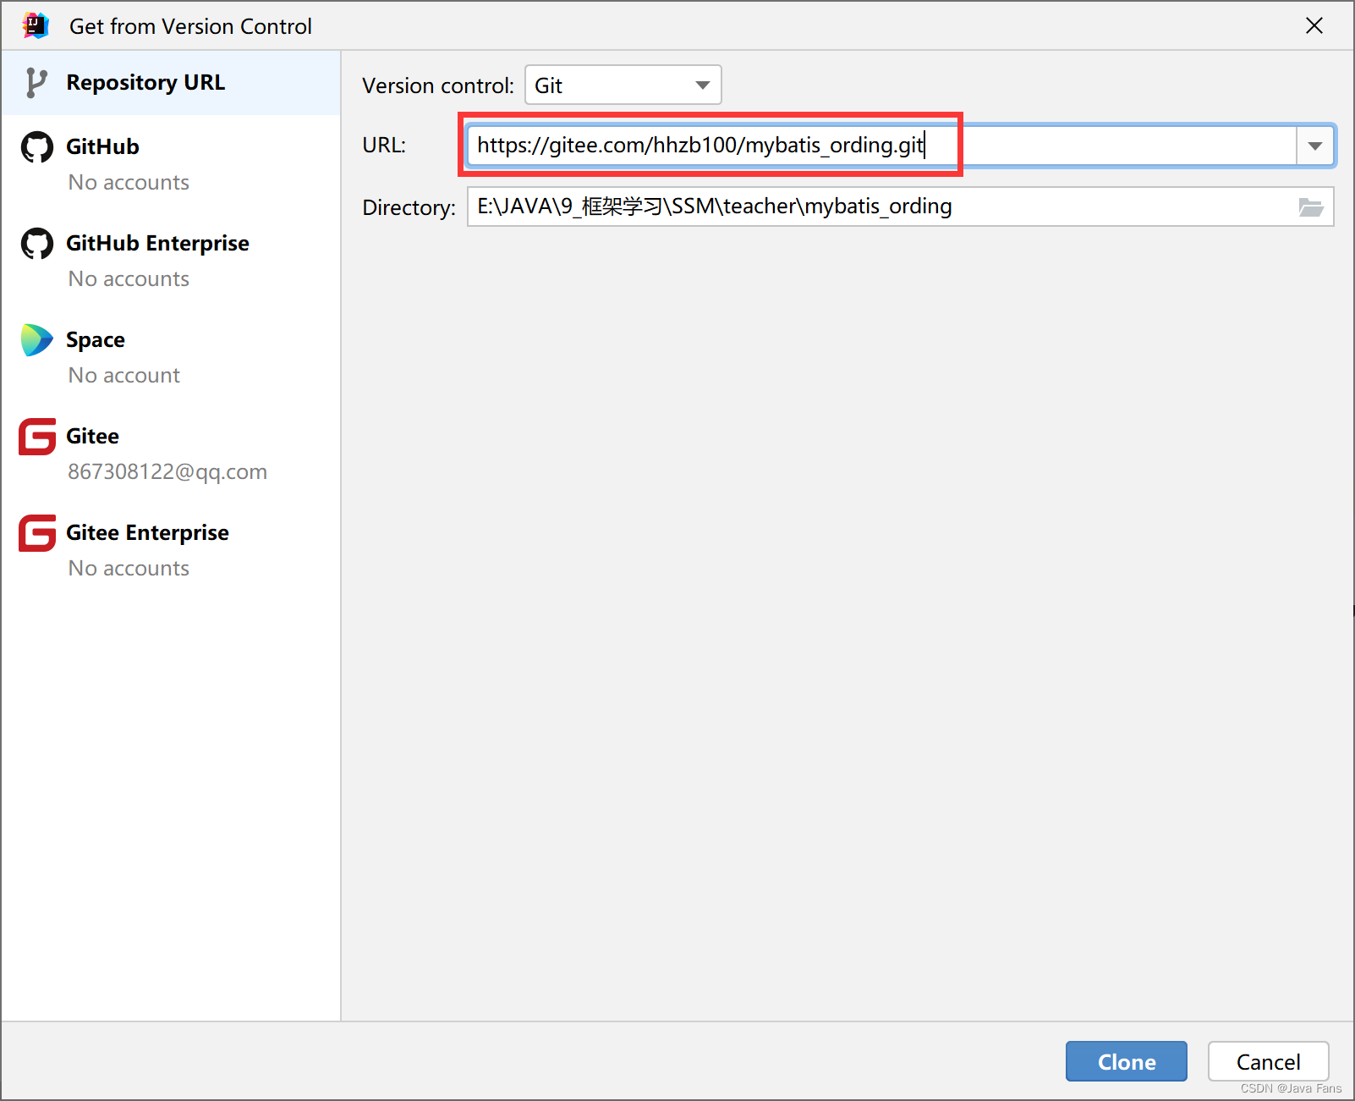Click the Gitee red G logo
Viewport: 1355px width, 1101px height.
click(37, 437)
